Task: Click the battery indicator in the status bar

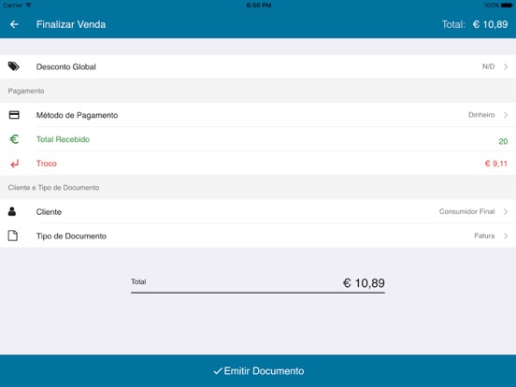Action: pos(507,6)
